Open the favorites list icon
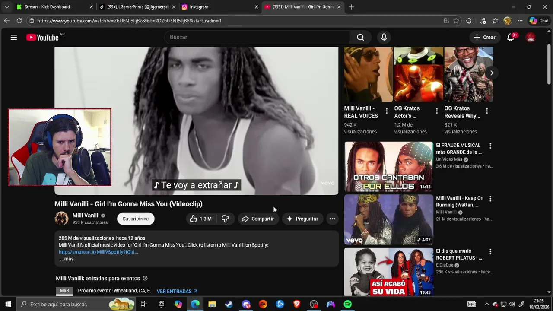This screenshot has height=311, width=553. pos(495,21)
